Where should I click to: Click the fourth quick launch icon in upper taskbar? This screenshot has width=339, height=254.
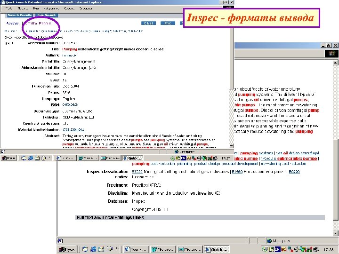(44, 158)
